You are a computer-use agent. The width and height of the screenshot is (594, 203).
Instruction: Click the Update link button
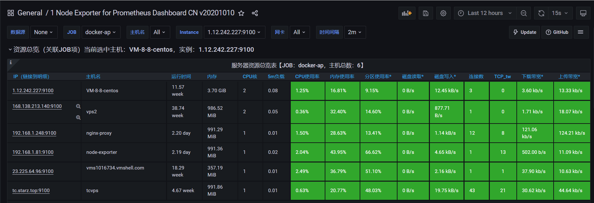click(x=525, y=32)
